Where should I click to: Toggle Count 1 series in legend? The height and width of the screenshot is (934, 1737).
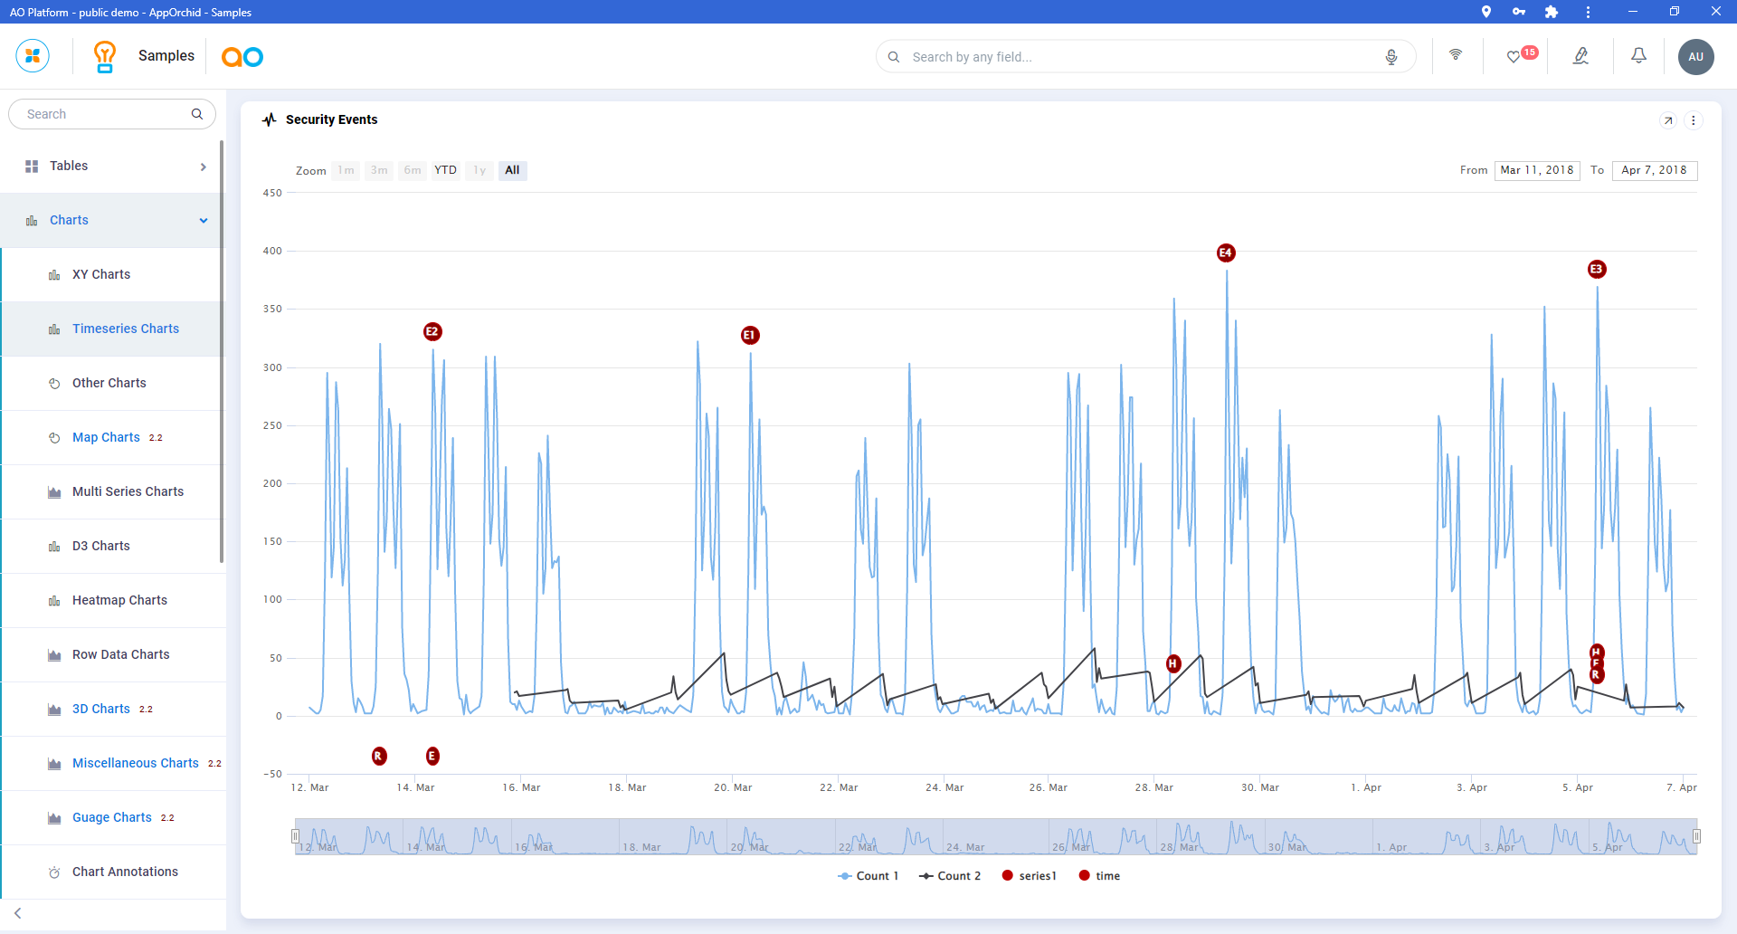coord(868,876)
